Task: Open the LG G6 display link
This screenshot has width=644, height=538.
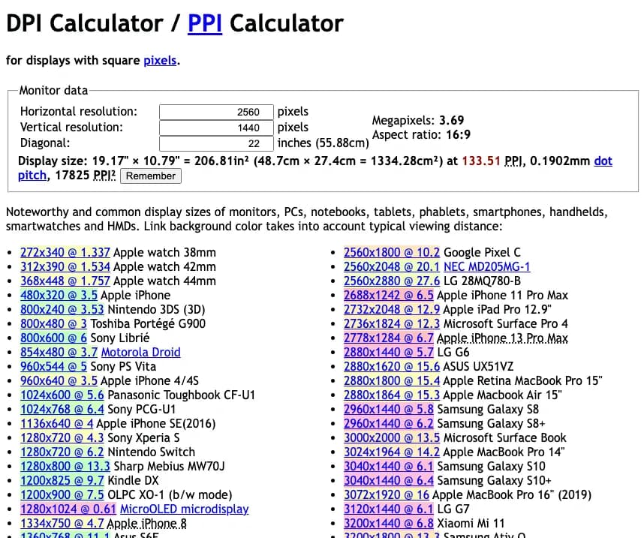Action: click(x=388, y=352)
